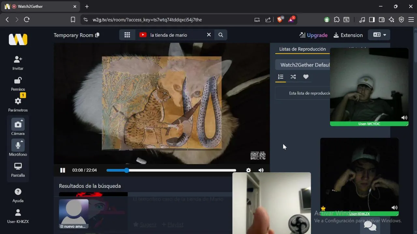
Task: Copy the Temporary Room link icon
Action: click(x=97, y=35)
